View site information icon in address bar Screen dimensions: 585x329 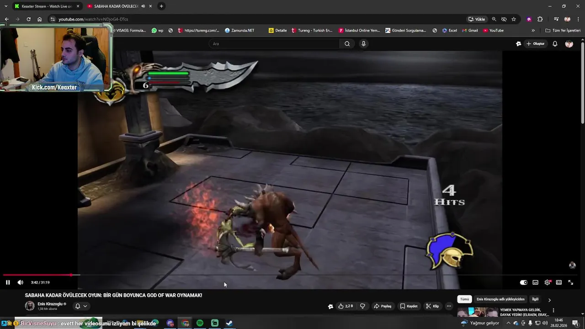[x=53, y=19]
